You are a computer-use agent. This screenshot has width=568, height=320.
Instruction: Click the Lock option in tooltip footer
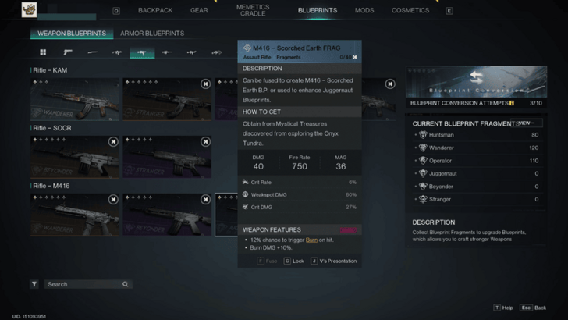[x=294, y=261]
